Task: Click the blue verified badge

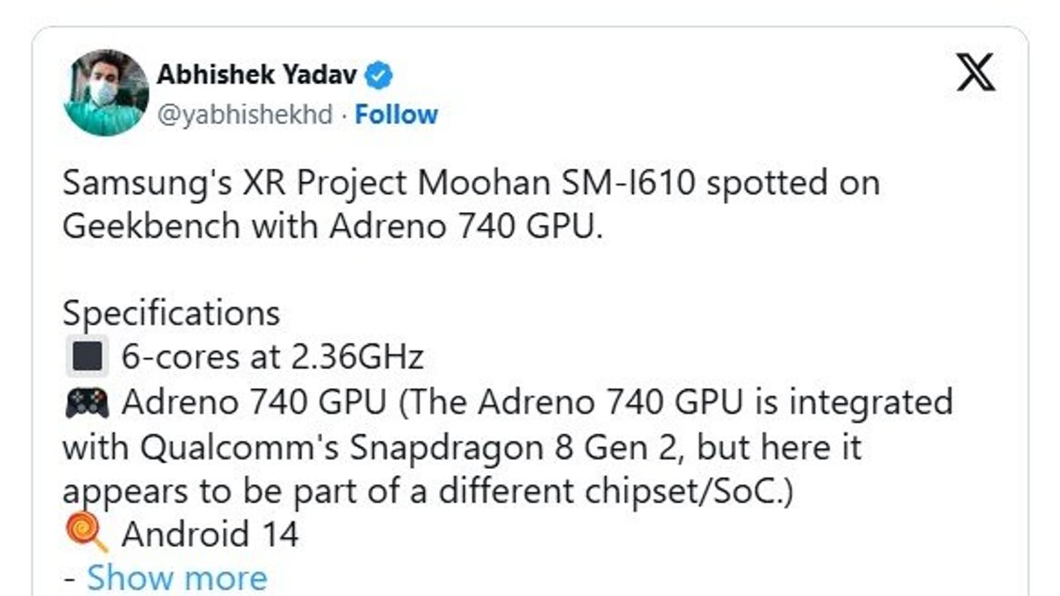Action: (378, 75)
